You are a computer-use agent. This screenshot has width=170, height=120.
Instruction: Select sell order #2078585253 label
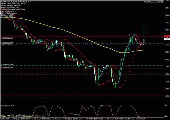point(7,42)
